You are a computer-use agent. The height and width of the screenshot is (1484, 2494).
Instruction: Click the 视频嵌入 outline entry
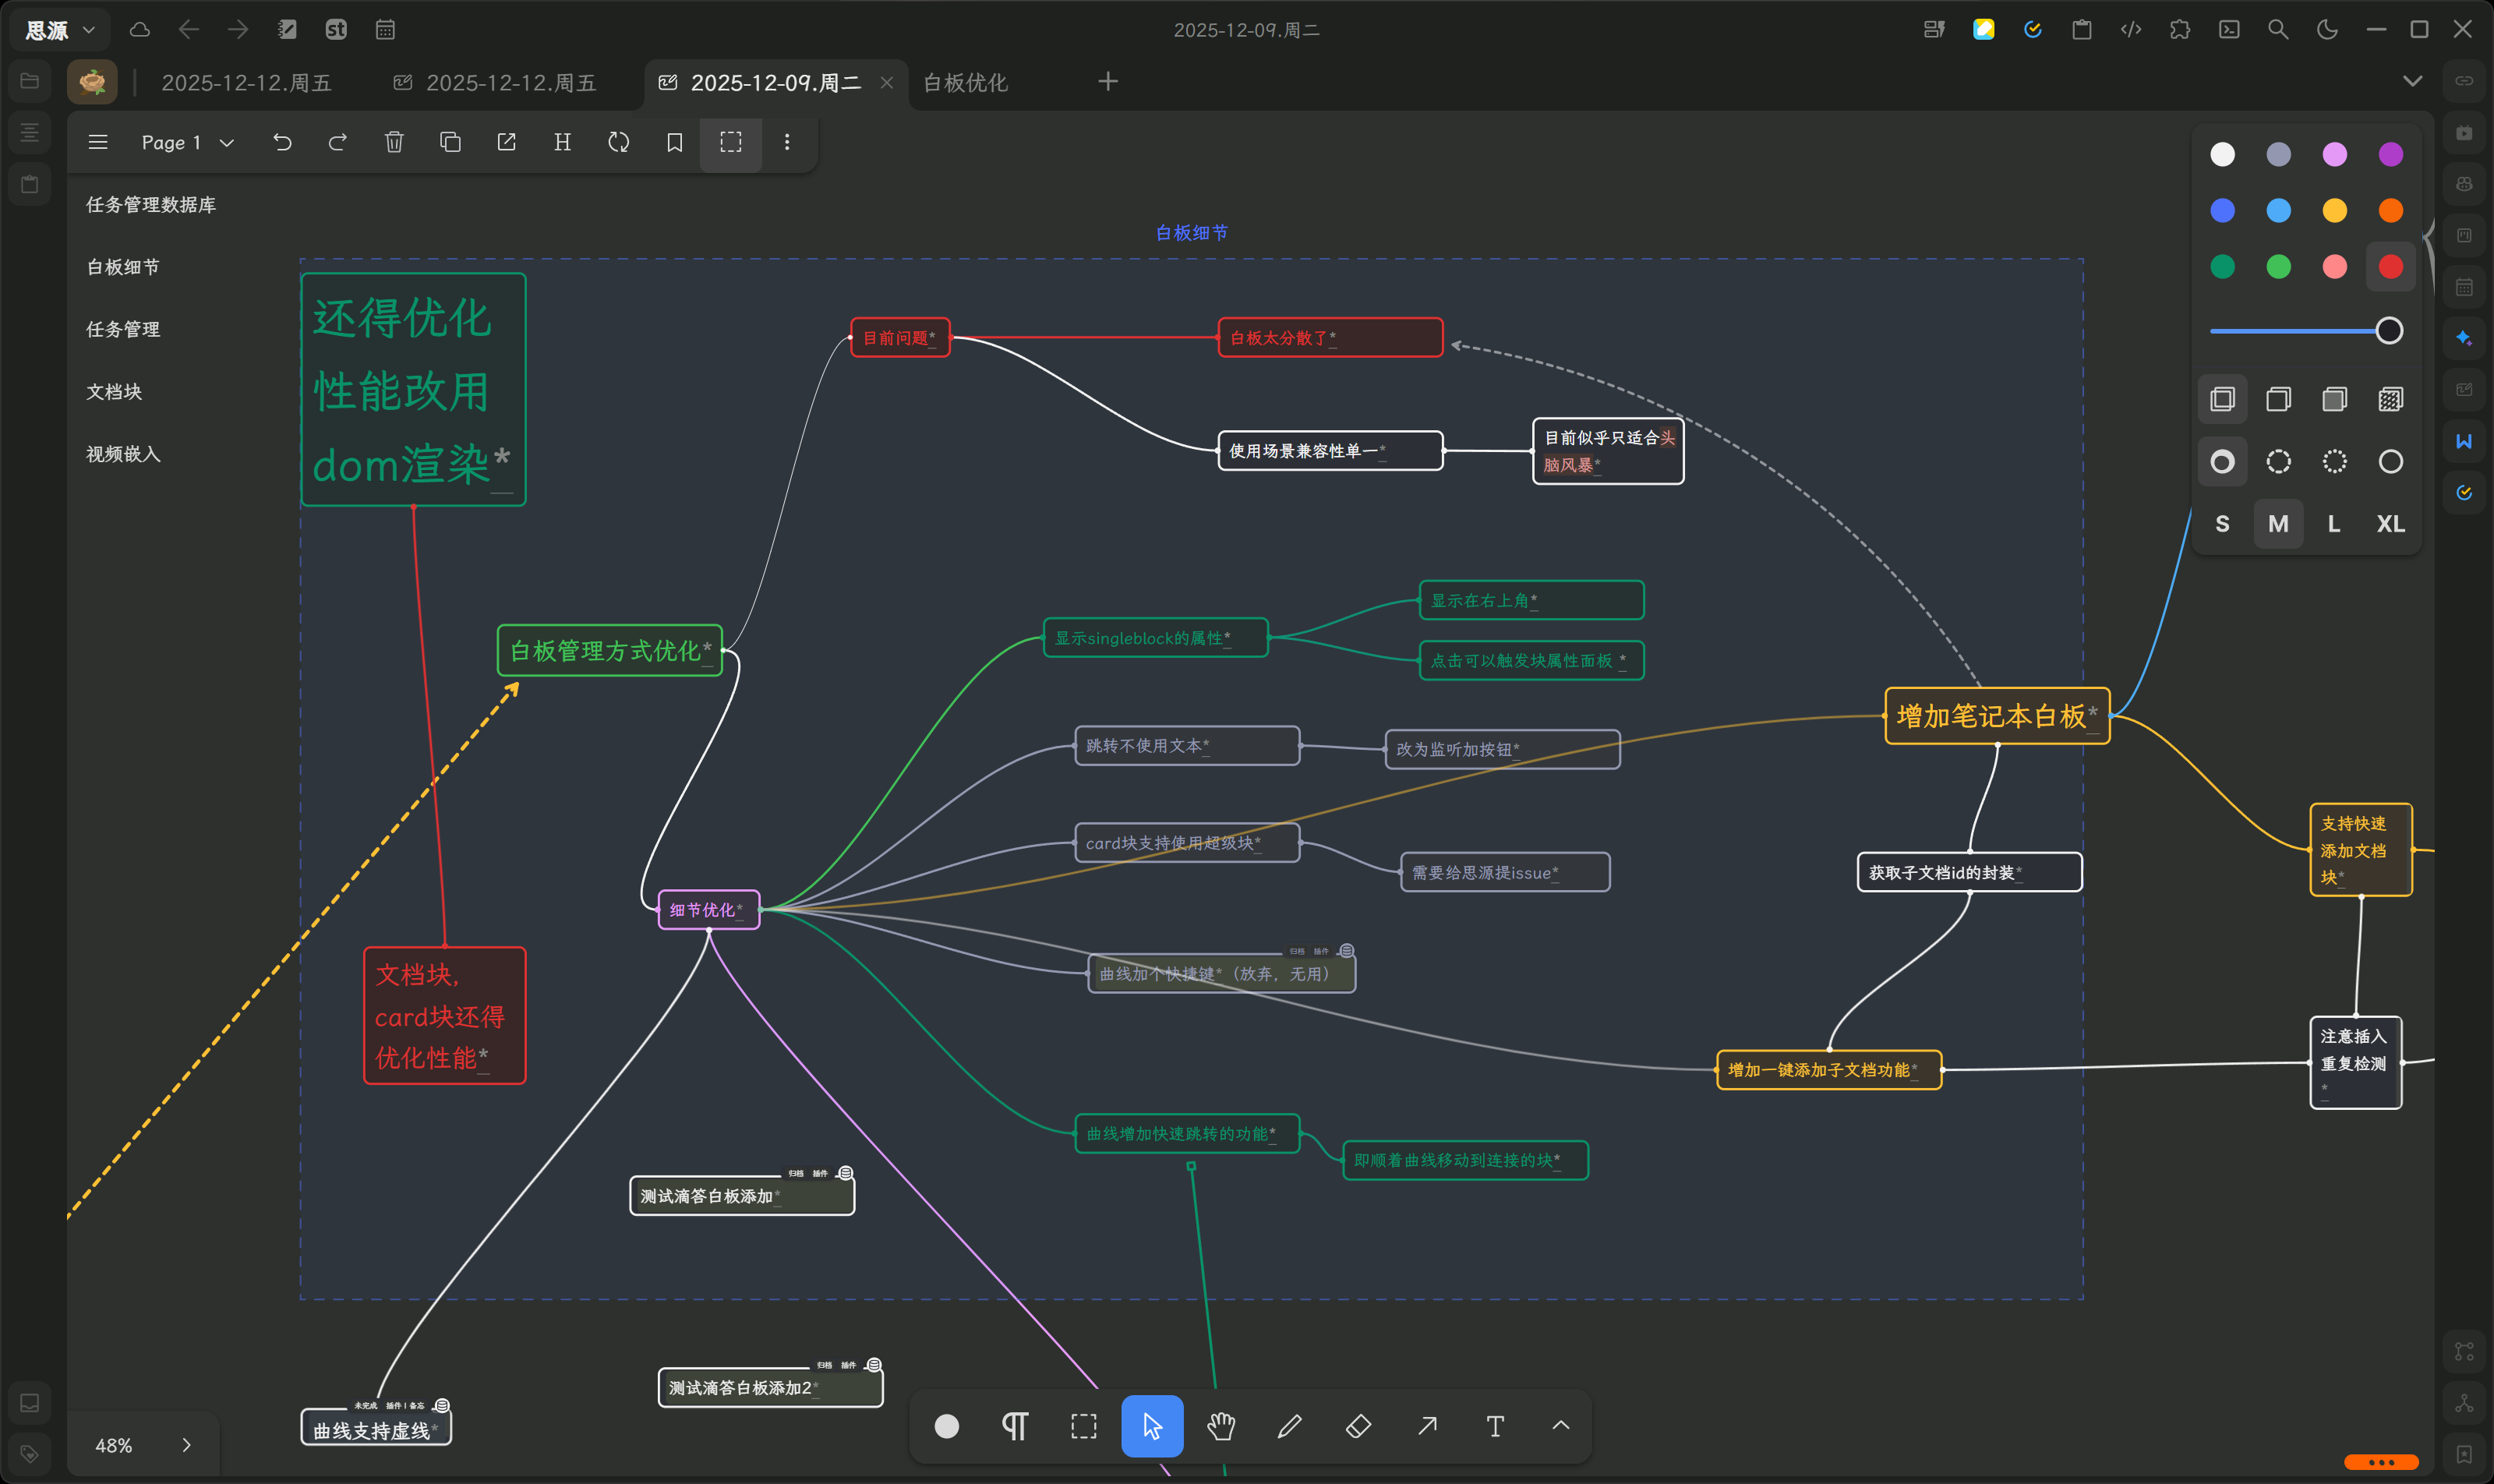pyautogui.click(x=123, y=454)
